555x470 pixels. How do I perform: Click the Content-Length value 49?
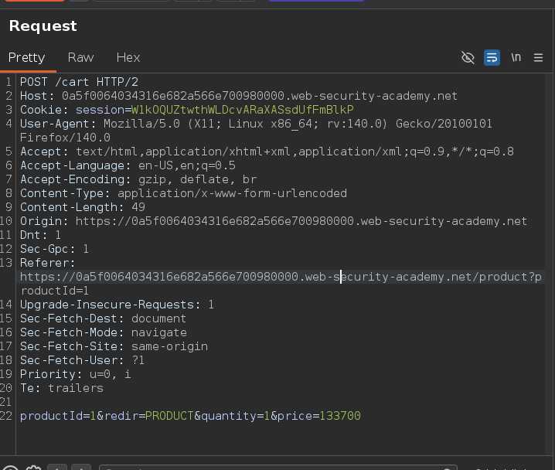click(x=138, y=207)
